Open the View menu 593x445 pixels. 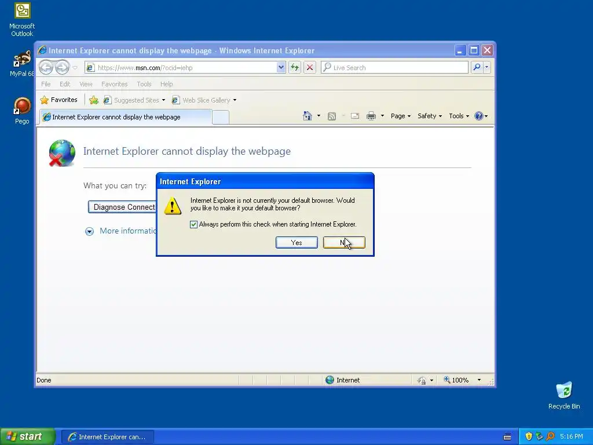(86, 84)
